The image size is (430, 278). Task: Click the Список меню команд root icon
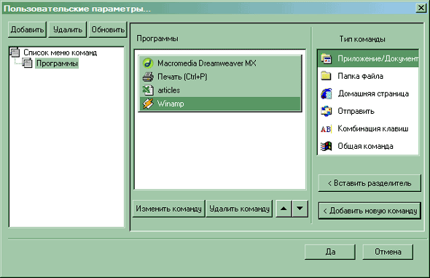pyautogui.click(x=15, y=52)
